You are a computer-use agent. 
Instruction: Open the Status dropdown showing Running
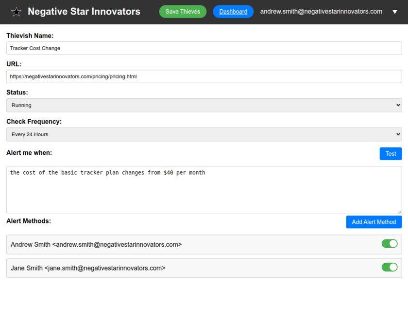pyautogui.click(x=204, y=105)
